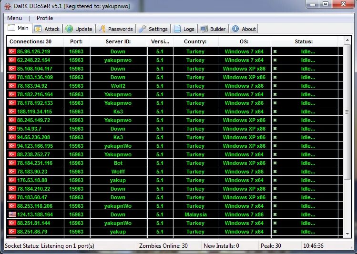The width and height of the screenshot is (357, 254).
Task: Click the flag icon for 188.119.34.115
Action: coord(12,112)
